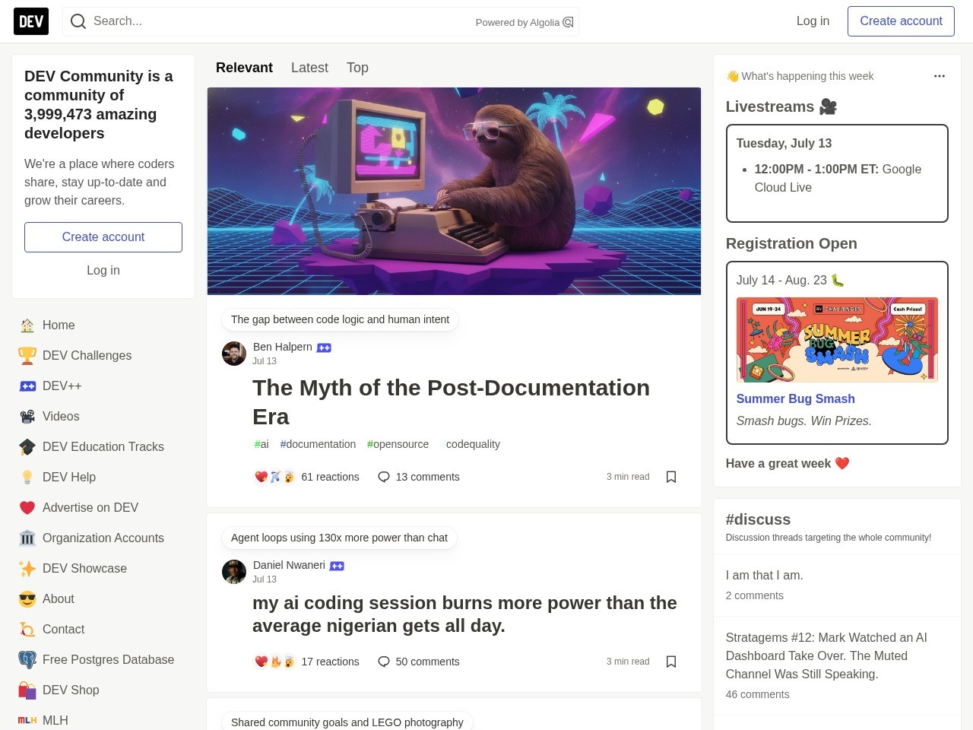Click the Organization Accounts menu item
This screenshot has width=973, height=730.
pos(103,538)
